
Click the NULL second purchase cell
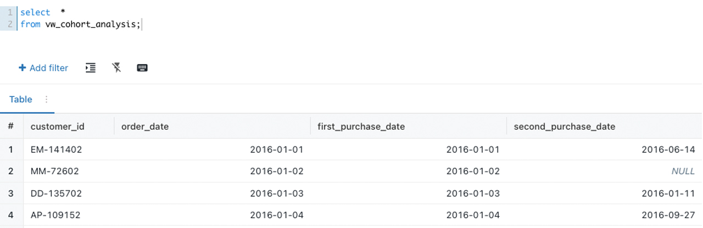click(683, 171)
